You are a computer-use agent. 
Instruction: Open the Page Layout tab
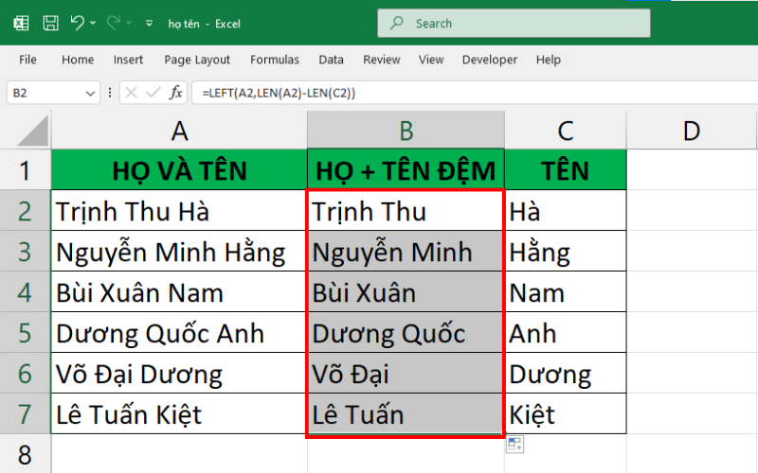click(197, 60)
